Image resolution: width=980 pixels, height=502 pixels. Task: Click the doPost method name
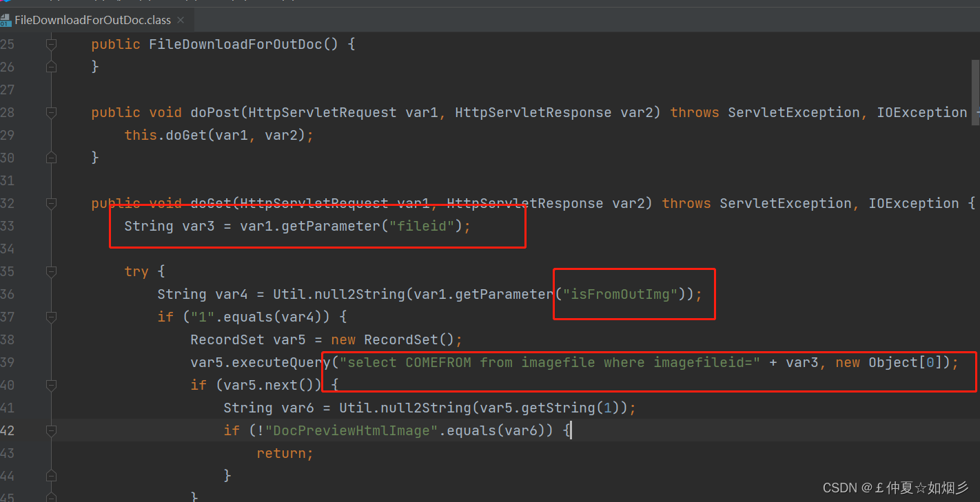click(x=215, y=112)
